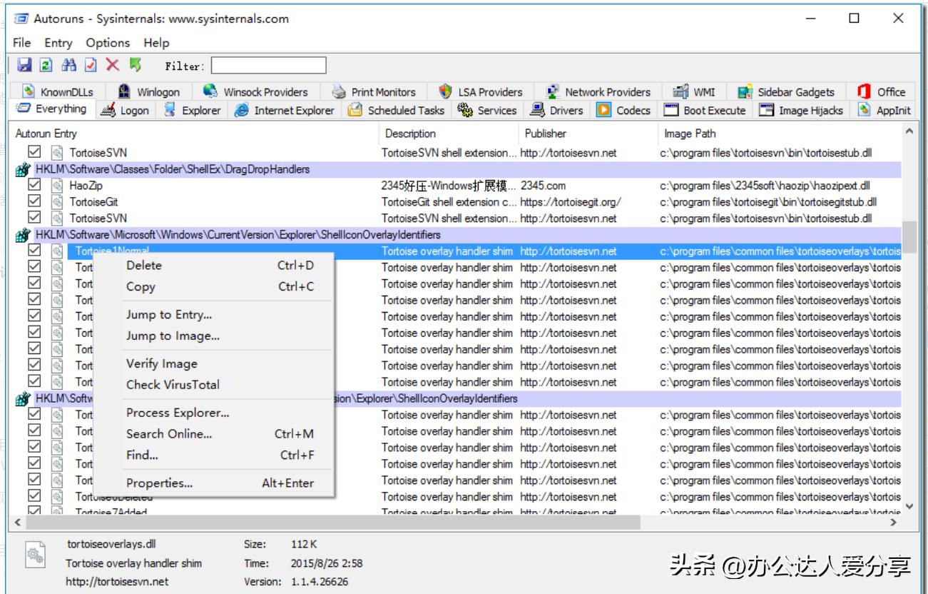Select the ShellIconOverlayIdentifiers group header
928x594 pixels.
pos(214,234)
